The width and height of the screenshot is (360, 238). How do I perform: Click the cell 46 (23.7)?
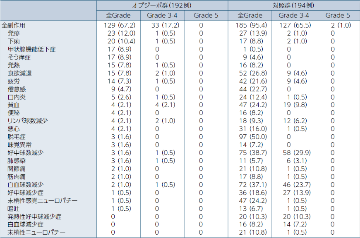(x=297, y=185)
